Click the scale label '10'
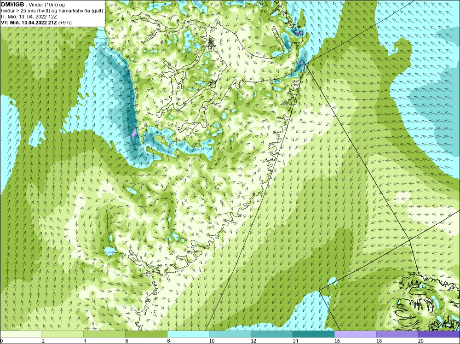The image size is (460, 344). tap(212, 341)
